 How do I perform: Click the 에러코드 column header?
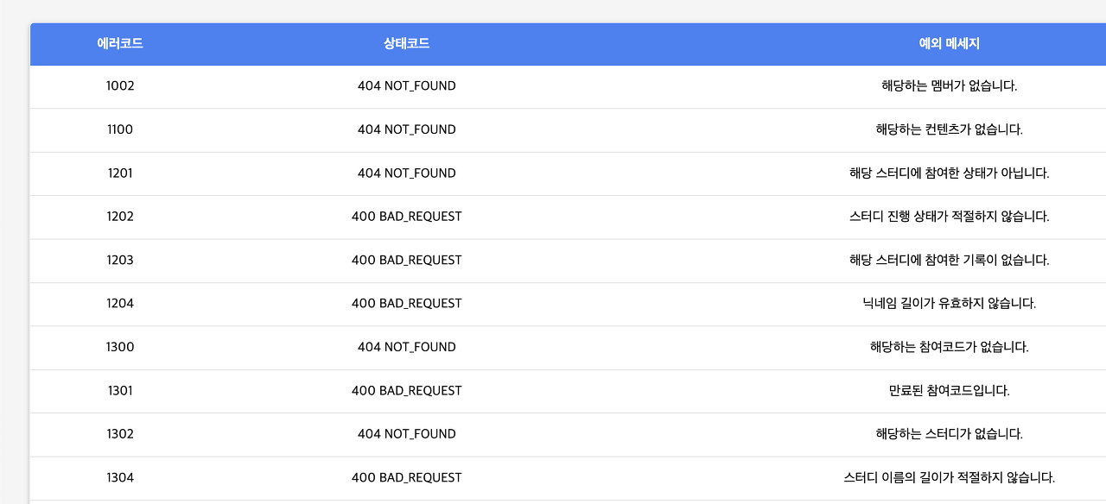tap(120, 44)
